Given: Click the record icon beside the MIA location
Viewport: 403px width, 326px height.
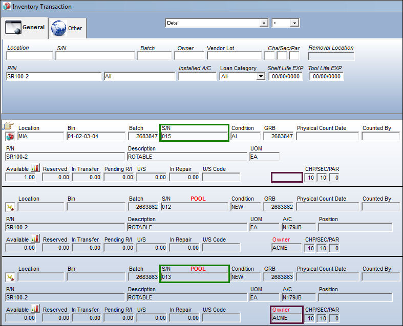Looking at the screenshot, I should (x=10, y=137).
